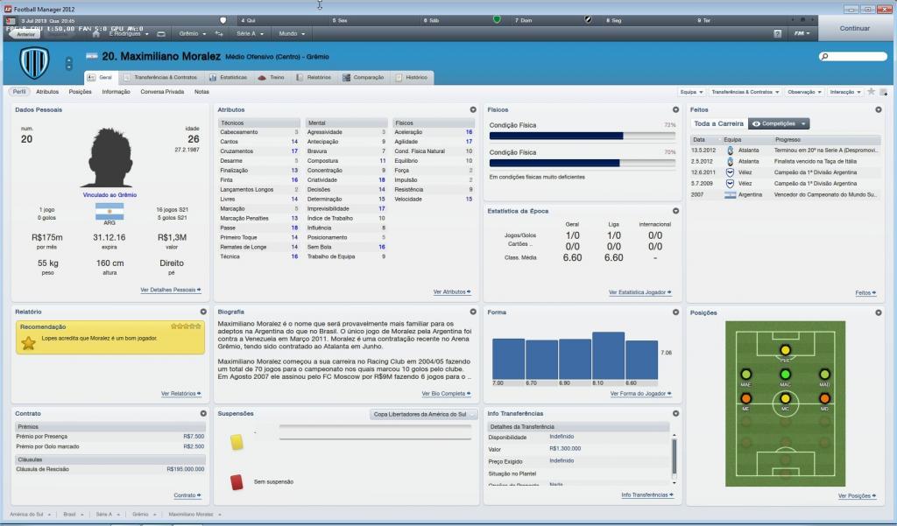Select the Notas sub-tab
897x526 pixels.
[201, 92]
